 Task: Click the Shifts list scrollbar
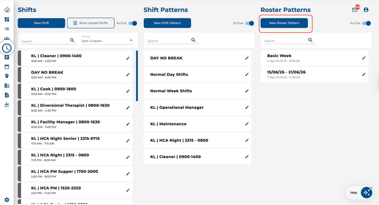137,76
